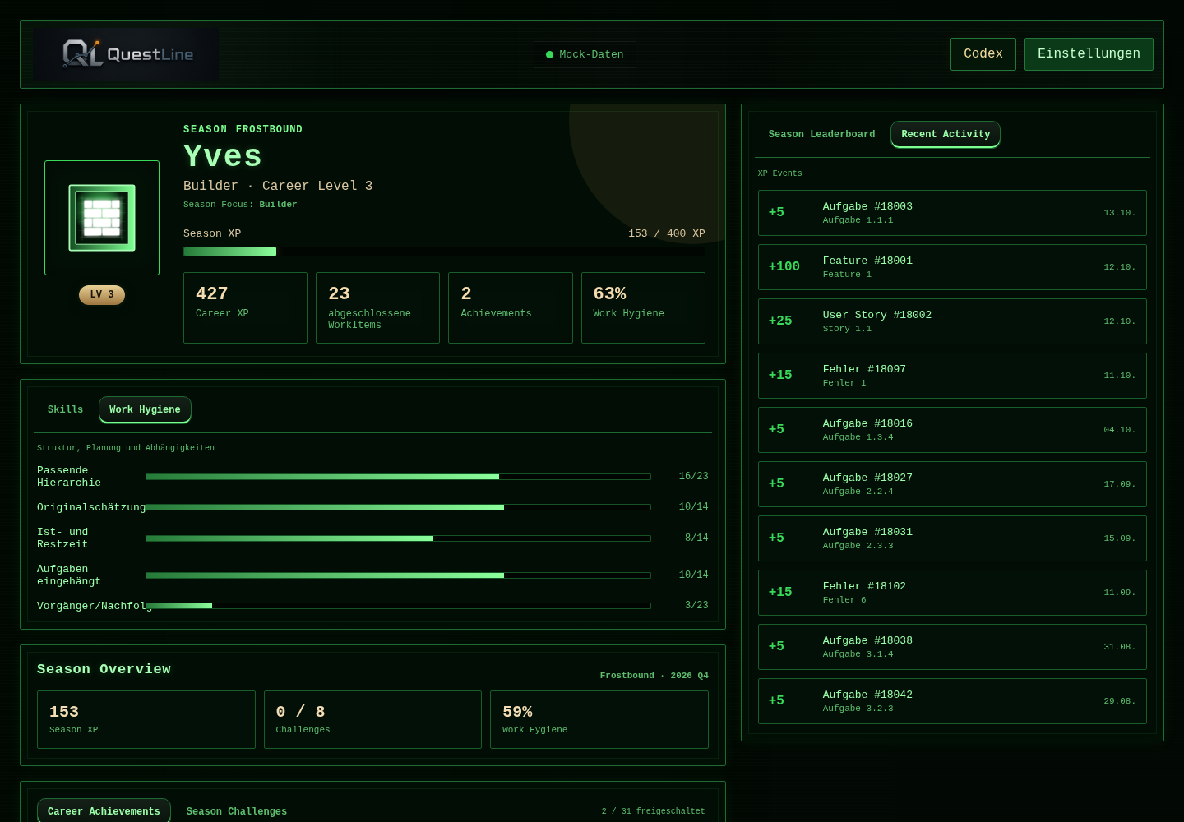Click the Frostbound · 2026 Q4 label
Screen dimensions: 1184x822
pyautogui.click(x=654, y=676)
